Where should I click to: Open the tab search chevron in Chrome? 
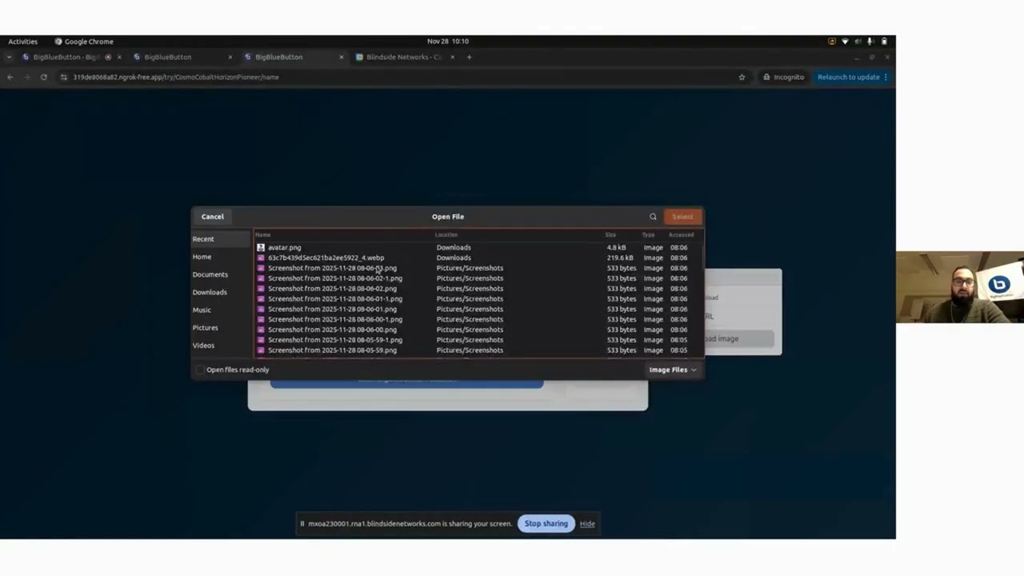[x=9, y=57]
